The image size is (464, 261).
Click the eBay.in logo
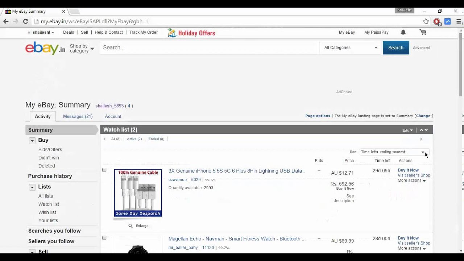[x=45, y=48]
